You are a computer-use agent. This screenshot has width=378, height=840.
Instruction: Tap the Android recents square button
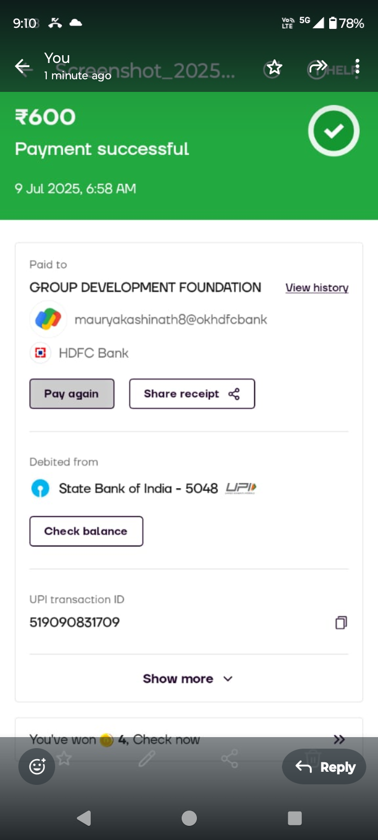[x=295, y=818]
